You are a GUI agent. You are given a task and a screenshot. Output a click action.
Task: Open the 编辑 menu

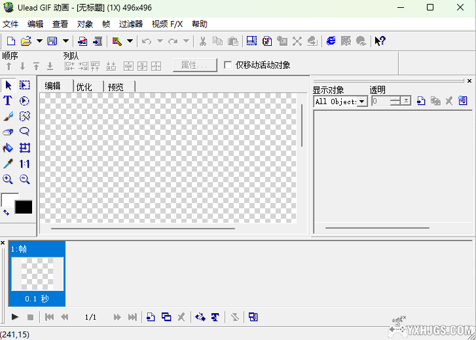coord(35,24)
